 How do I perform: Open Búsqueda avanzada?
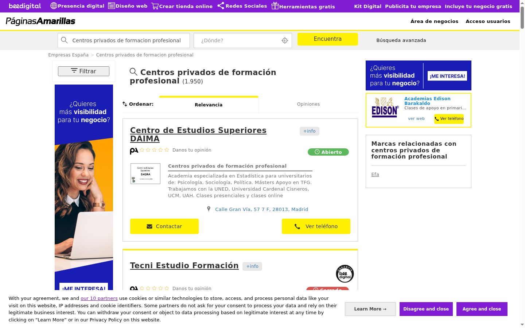pyautogui.click(x=401, y=40)
